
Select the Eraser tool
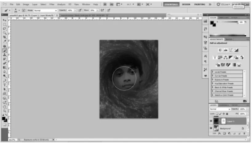tap(5, 63)
